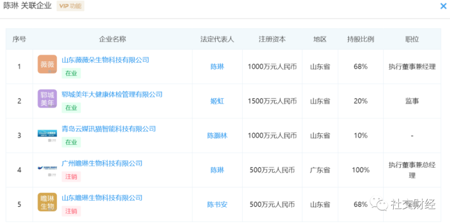Open 郓城美年大健康体检管理有限公司 link

pyautogui.click(x=112, y=94)
